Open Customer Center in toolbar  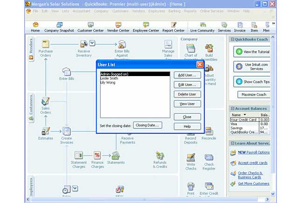[x=90, y=27]
